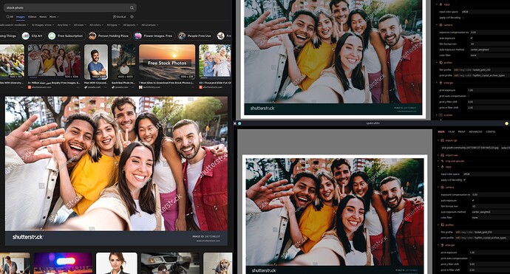
Task: Click import raw section icon in lower spektrafilm
Action: tap(442, 155)
